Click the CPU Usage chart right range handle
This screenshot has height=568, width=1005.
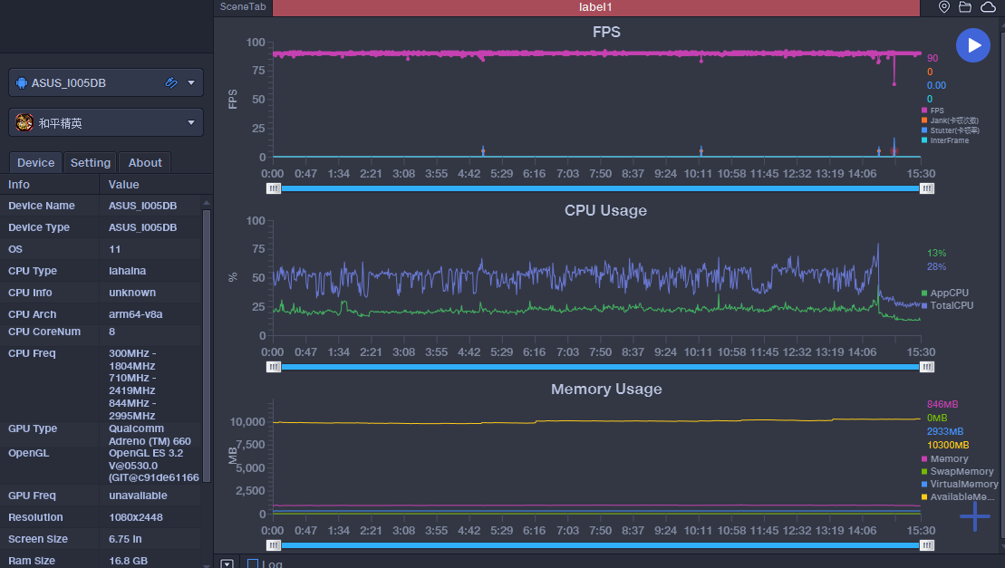click(x=927, y=367)
